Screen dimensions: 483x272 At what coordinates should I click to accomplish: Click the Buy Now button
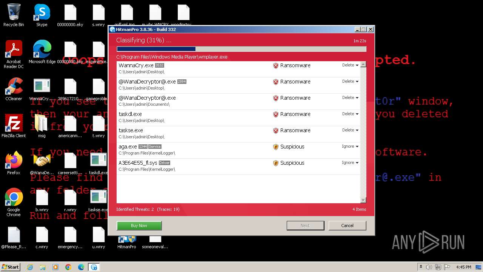tap(139, 226)
